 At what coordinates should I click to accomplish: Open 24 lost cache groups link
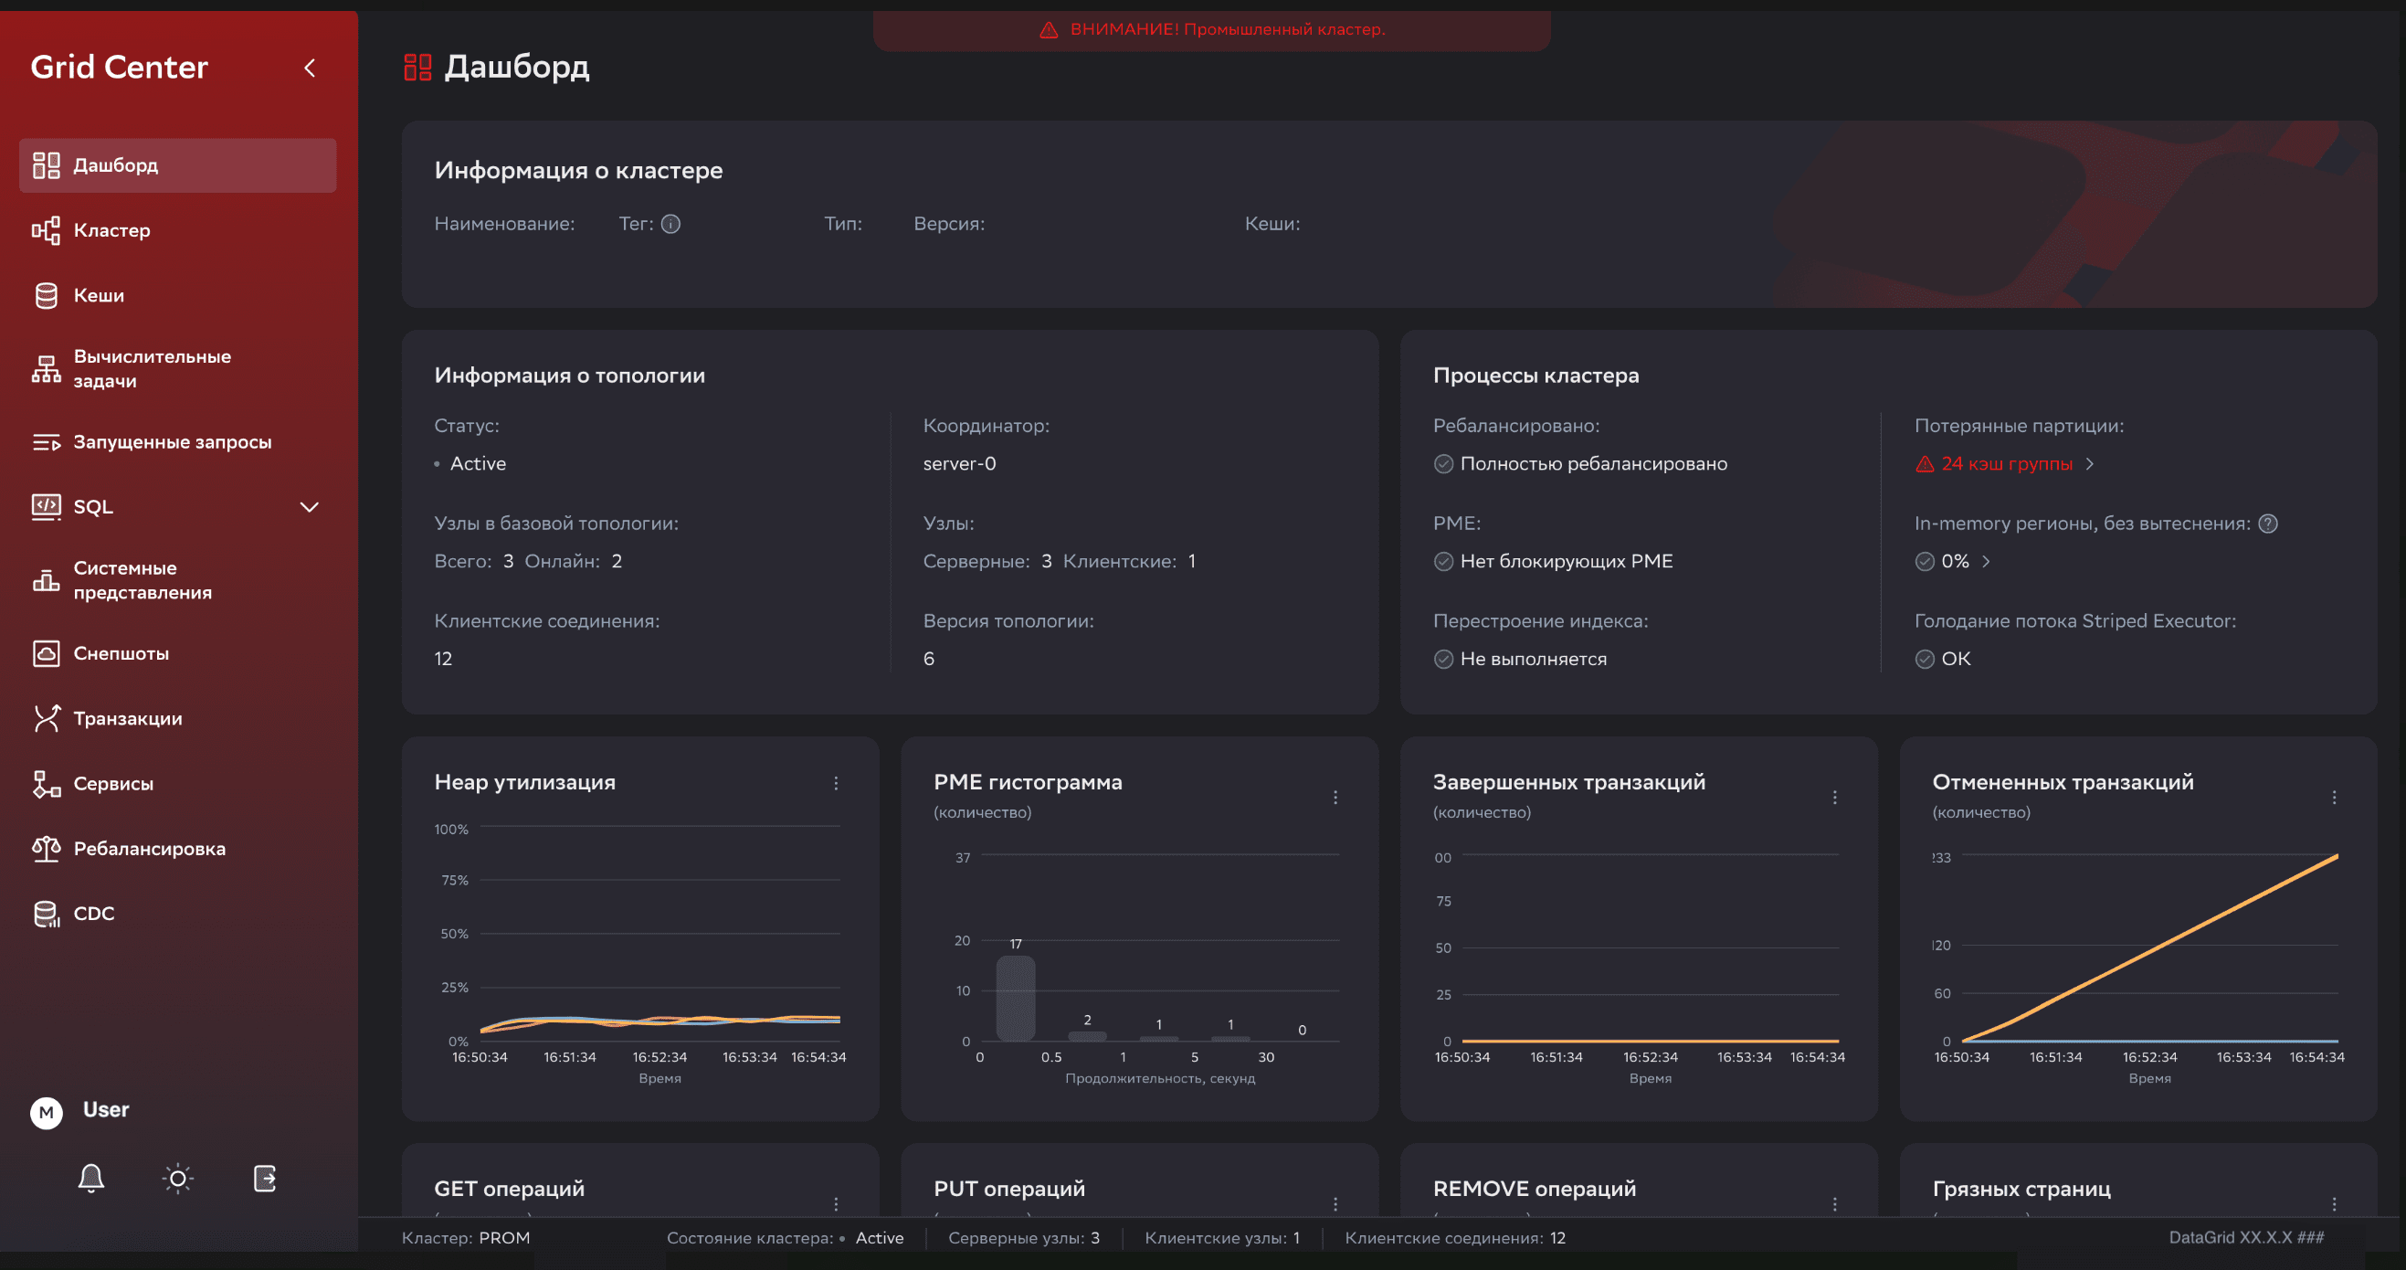(2005, 463)
